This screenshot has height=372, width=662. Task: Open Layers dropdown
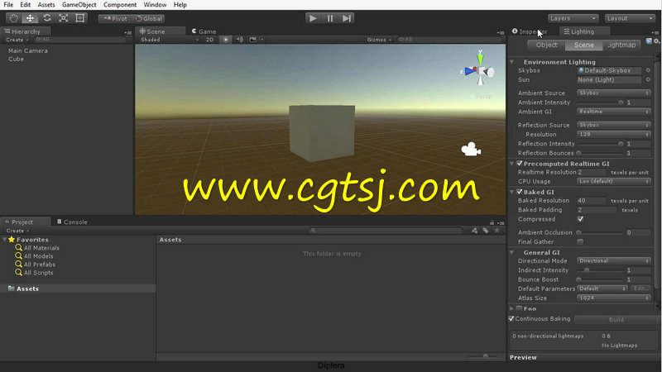(573, 18)
